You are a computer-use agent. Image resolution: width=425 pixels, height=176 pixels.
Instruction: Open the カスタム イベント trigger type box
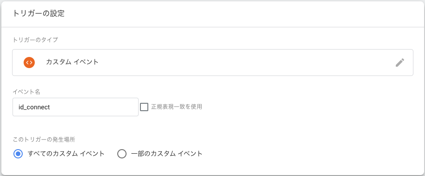click(213, 63)
